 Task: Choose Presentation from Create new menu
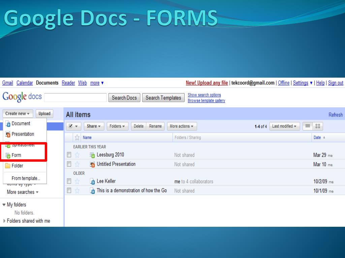(x=25, y=134)
